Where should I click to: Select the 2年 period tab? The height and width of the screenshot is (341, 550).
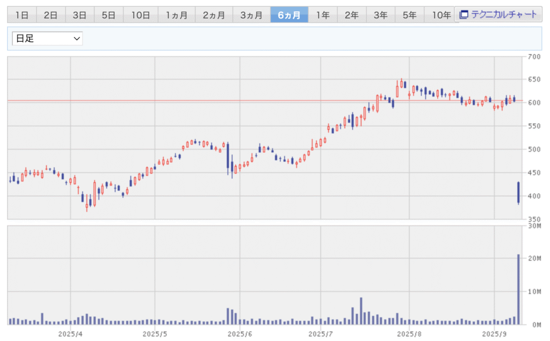point(352,15)
